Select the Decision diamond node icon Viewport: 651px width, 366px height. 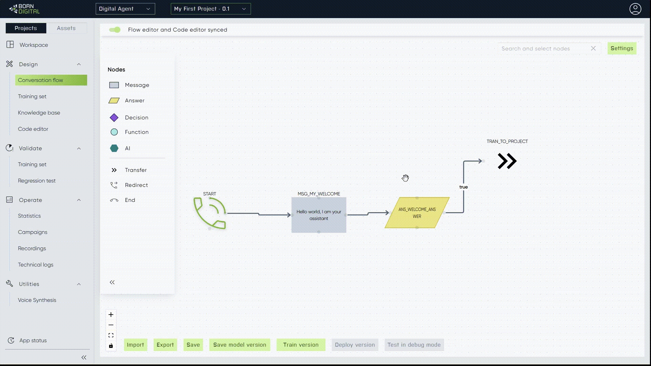point(114,118)
